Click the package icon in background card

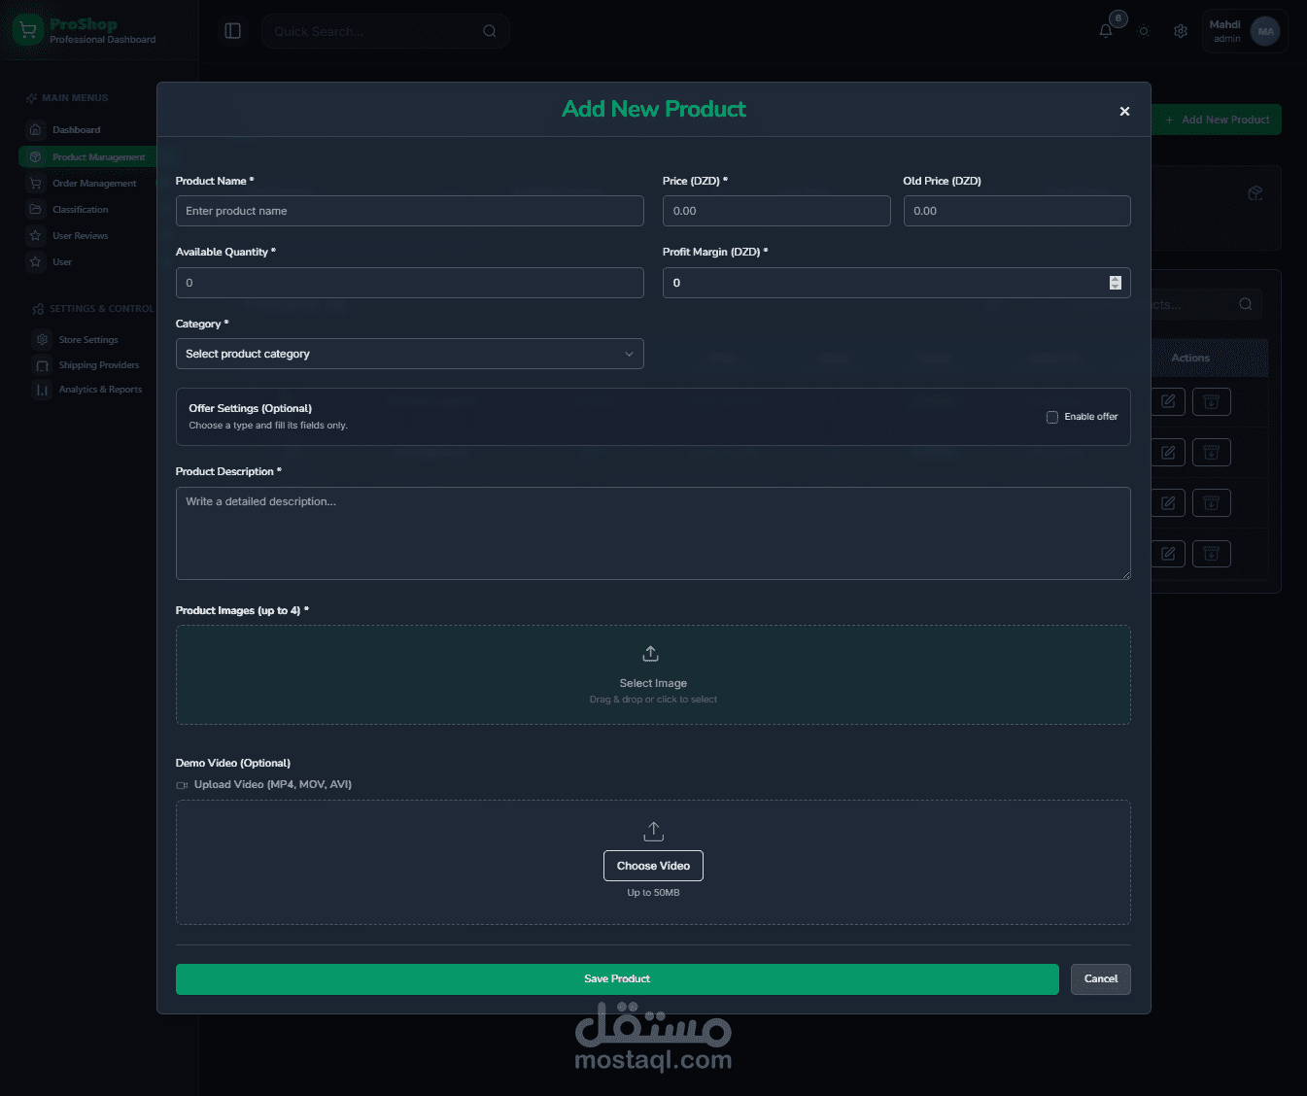pyautogui.click(x=1255, y=193)
